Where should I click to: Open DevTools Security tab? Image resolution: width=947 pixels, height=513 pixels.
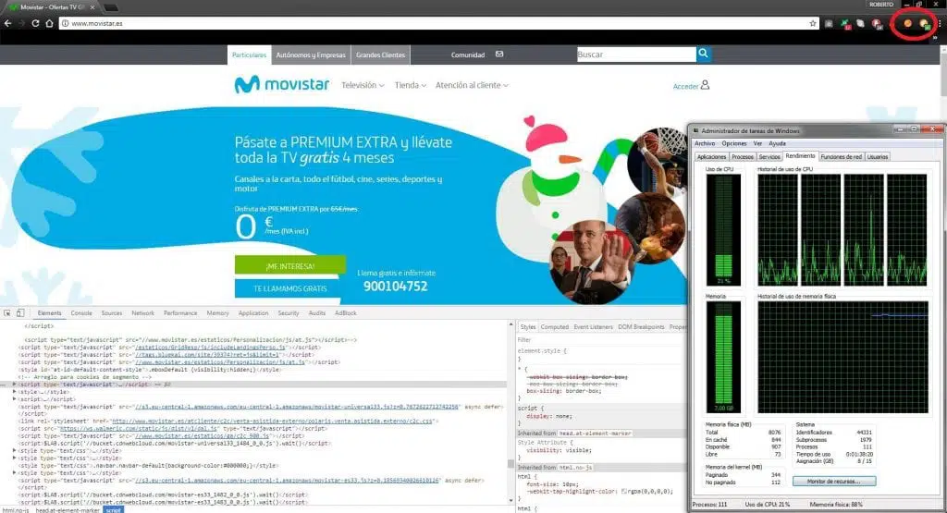(289, 313)
